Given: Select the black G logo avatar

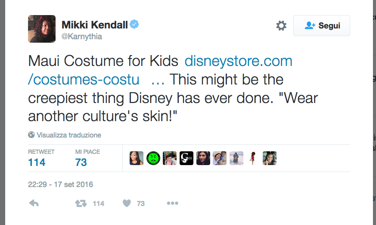Looking at the screenshot, I should pos(186,158).
